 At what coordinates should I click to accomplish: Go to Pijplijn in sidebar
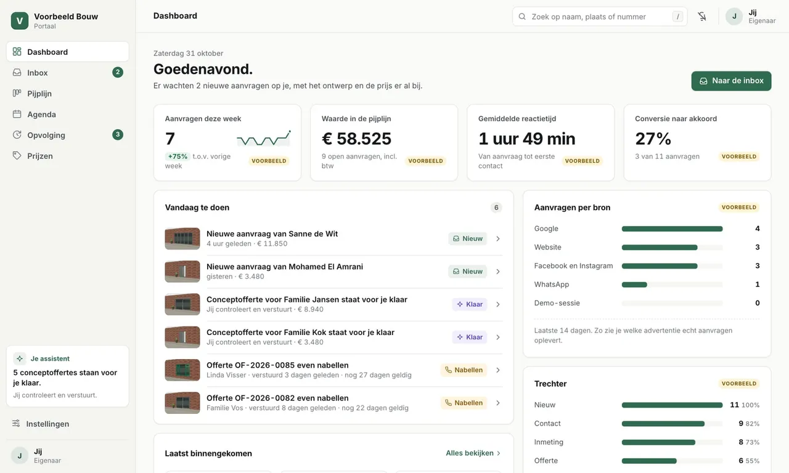(68, 94)
